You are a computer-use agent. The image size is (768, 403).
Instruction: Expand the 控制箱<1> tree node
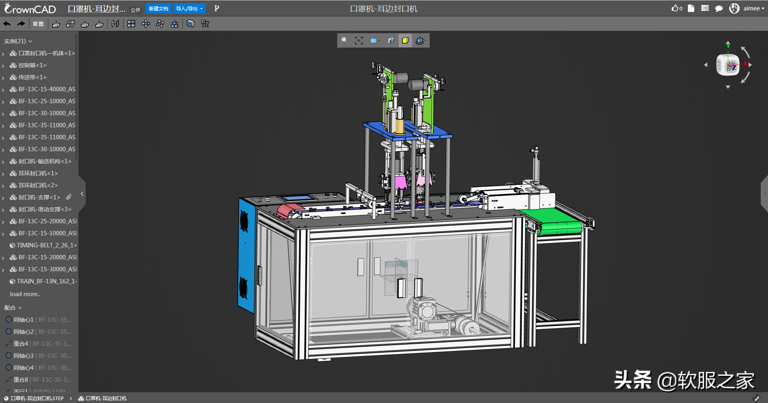pos(3,66)
